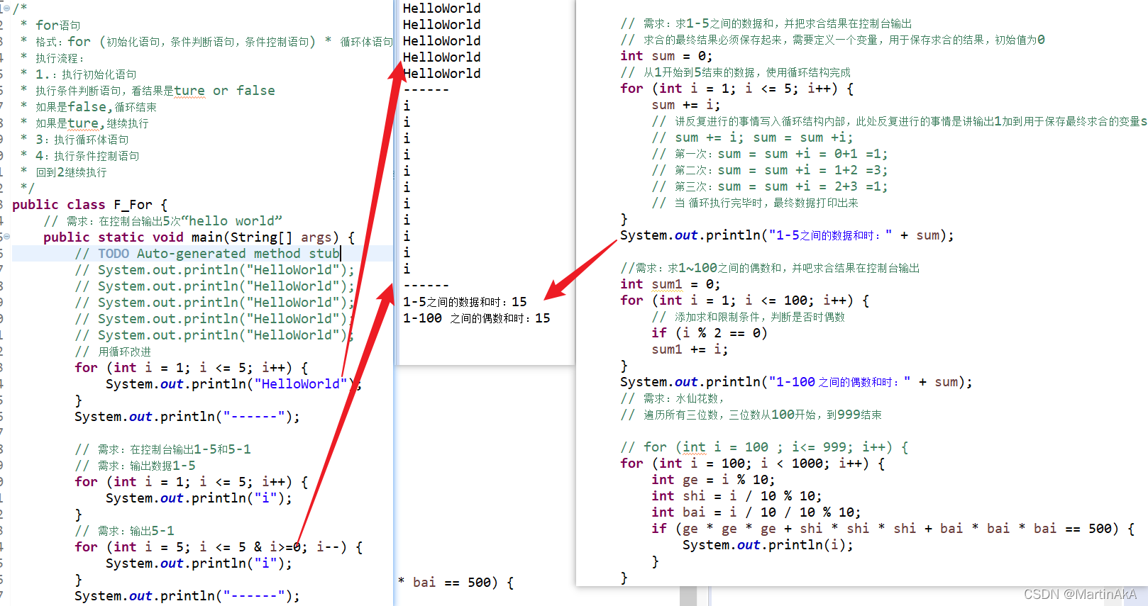
Task: Click the comment starting '求合的最终结果必须保存起来'
Action: point(832,40)
